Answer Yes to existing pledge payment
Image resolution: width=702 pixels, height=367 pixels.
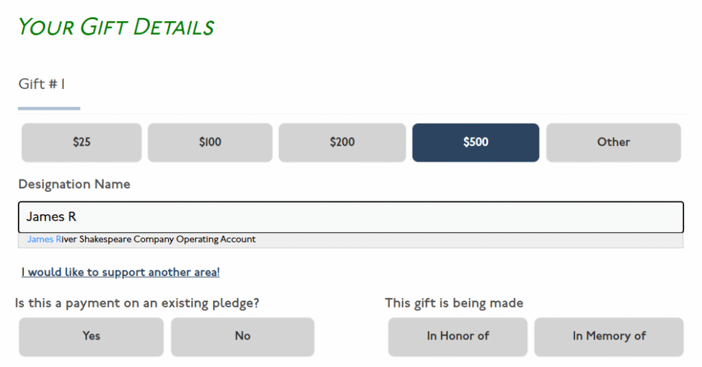click(91, 336)
